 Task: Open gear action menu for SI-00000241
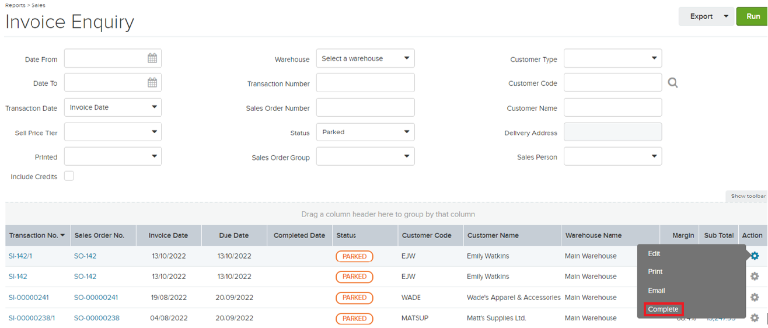(x=755, y=298)
